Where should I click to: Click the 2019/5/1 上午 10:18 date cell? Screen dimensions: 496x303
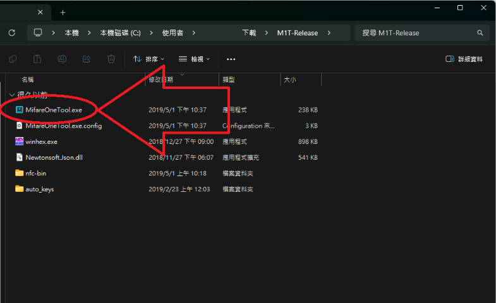178,173
